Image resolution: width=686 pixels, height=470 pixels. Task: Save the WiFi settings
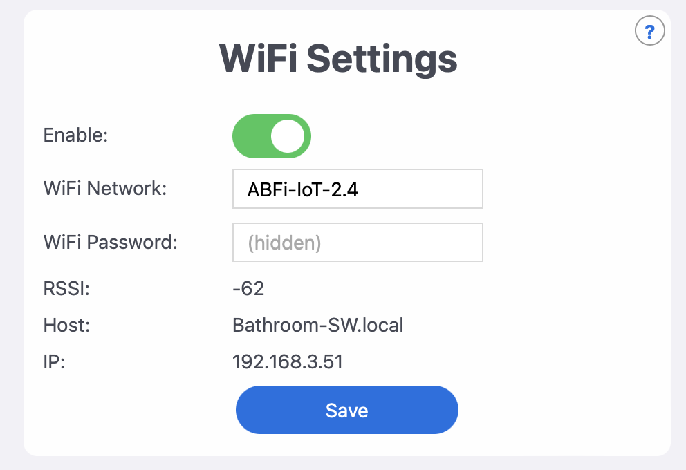(346, 410)
